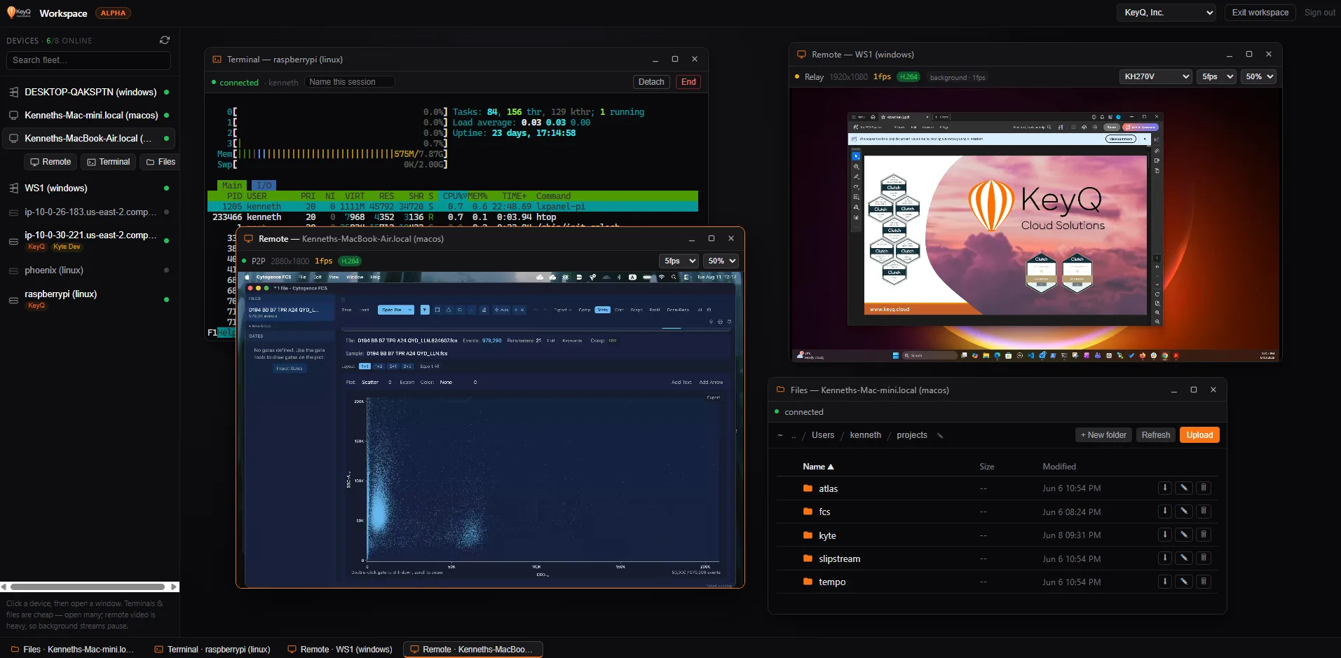Rename the fcs folder
Viewport: 1341px width, 658px height.
pyautogui.click(x=1184, y=512)
